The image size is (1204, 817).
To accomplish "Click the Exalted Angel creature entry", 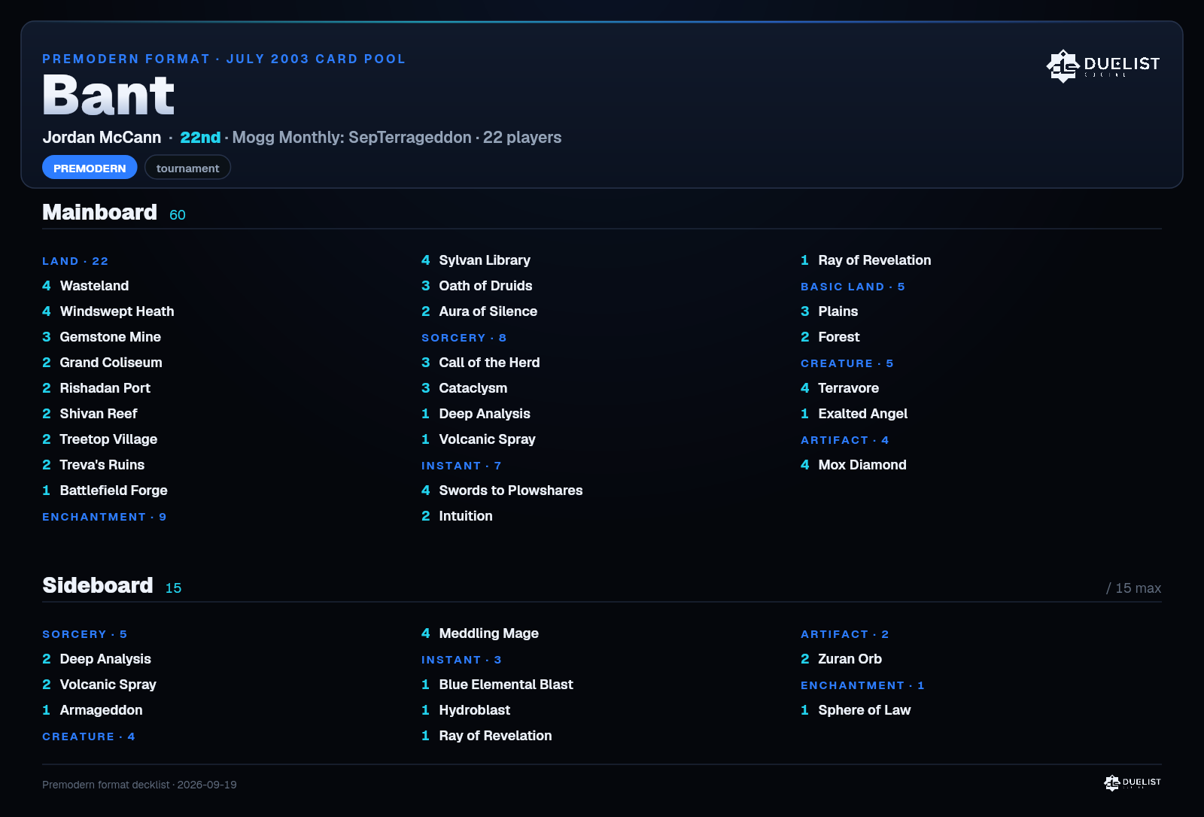I will pos(854,414).
